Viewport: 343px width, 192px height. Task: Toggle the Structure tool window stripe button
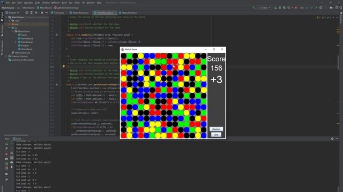click(x=2, y=30)
